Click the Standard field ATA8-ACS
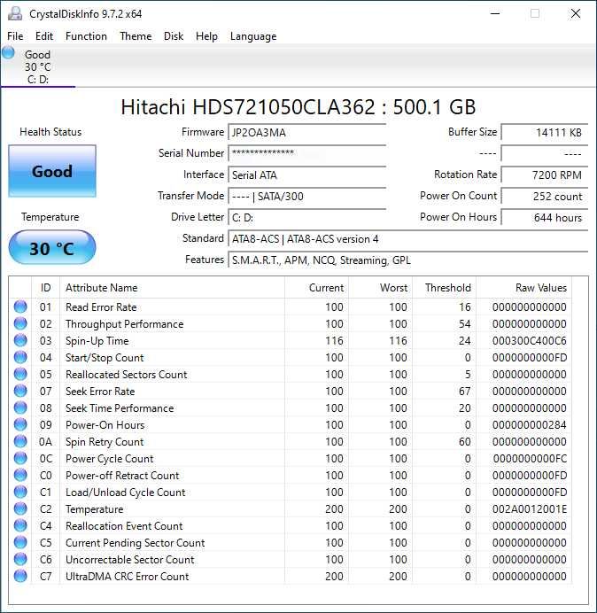Viewport: 597px width, 613px height. coord(408,239)
